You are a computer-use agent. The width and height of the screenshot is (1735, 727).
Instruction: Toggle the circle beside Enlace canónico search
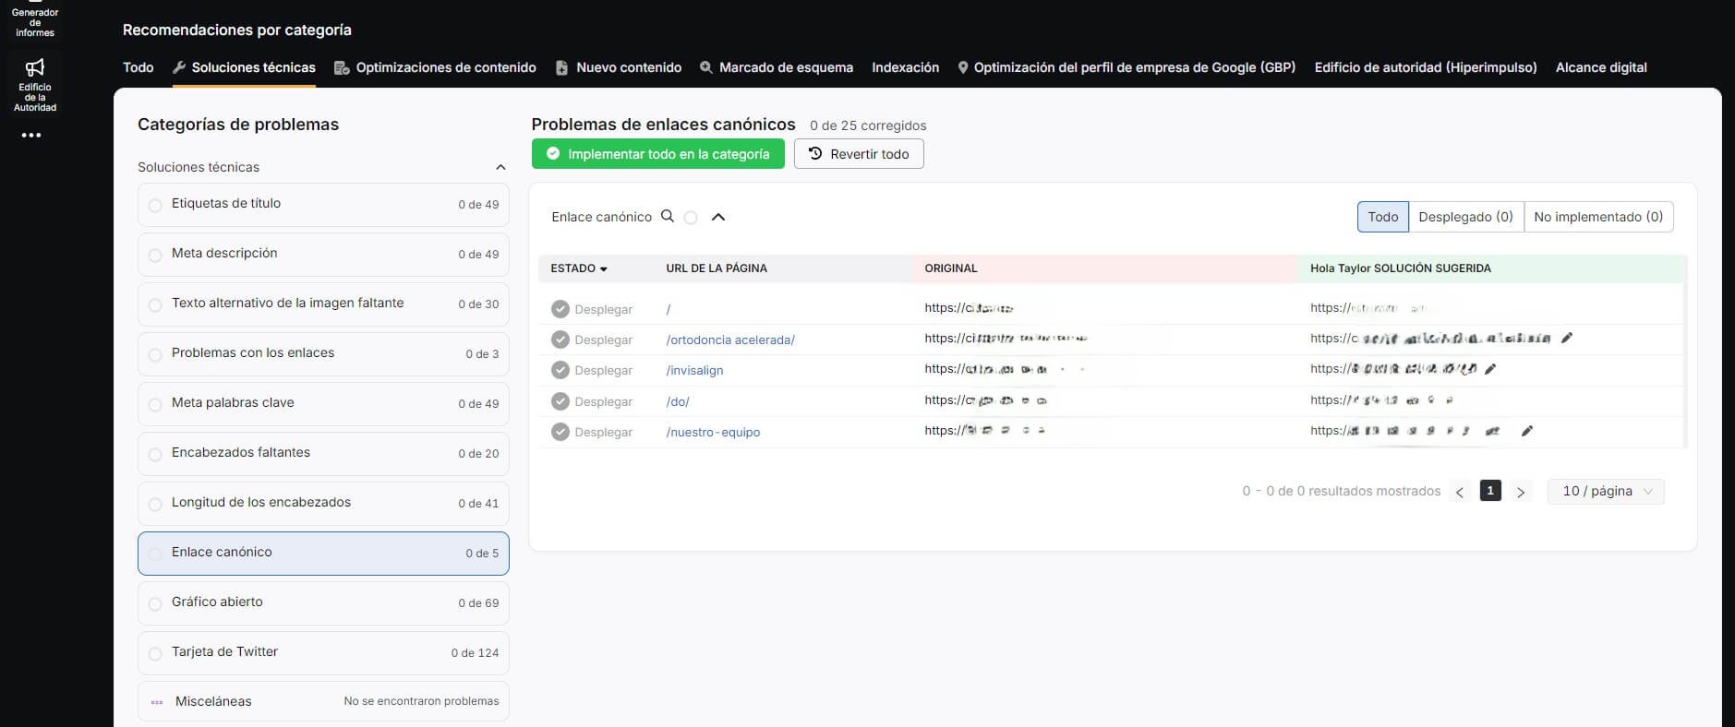click(x=691, y=218)
